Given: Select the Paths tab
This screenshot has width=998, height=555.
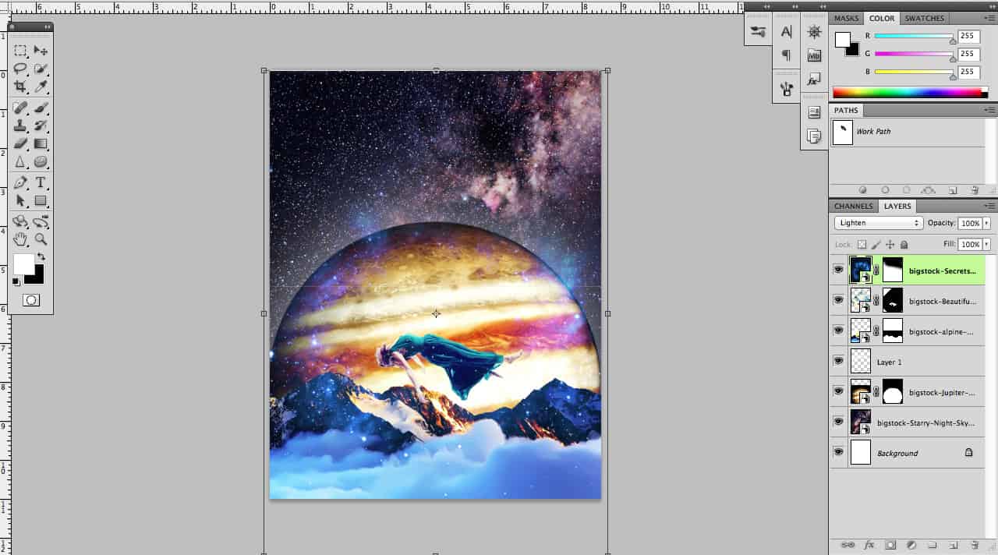Looking at the screenshot, I should pos(846,111).
